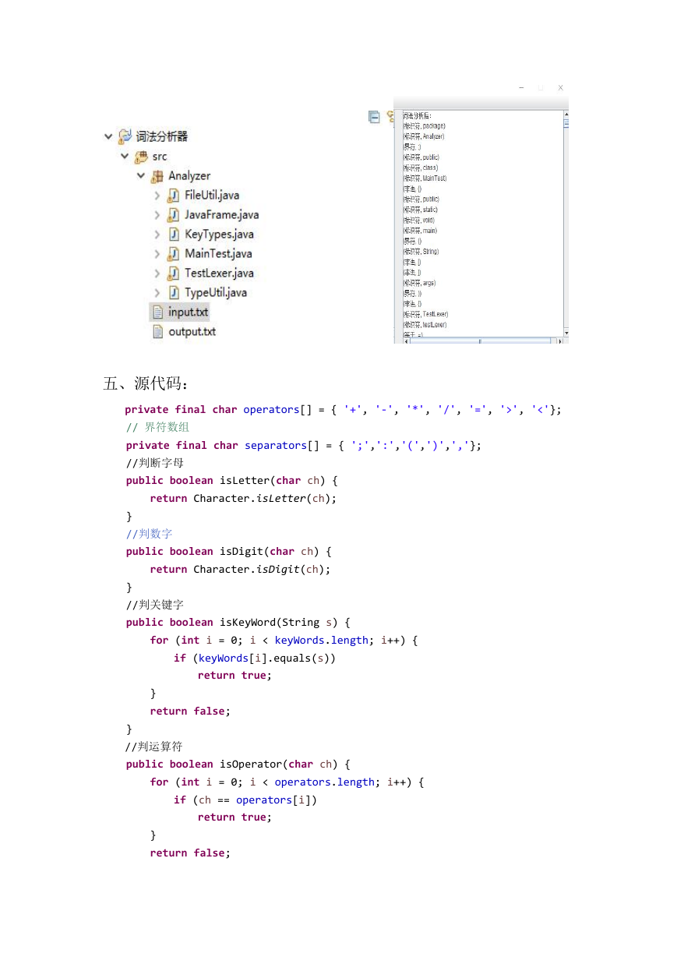Click the (标识符, static) output row
Image resolution: width=677 pixels, height=957 pixels.
[x=421, y=210]
